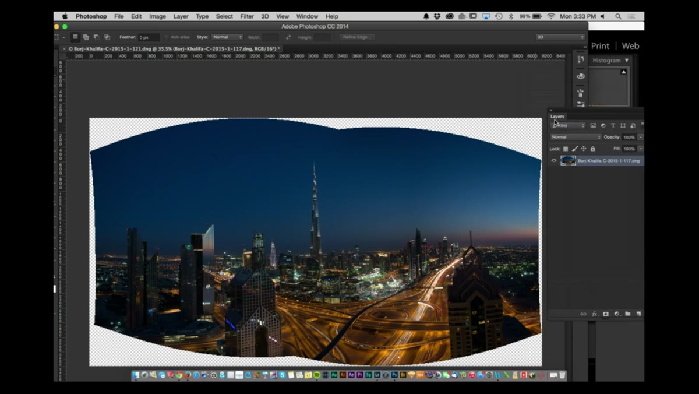Open the layer Kind filter dropdown
The height and width of the screenshot is (394, 699).
568,125
